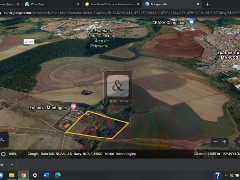
Task: Open File Explorer from taskbar
Action: coord(12,175)
